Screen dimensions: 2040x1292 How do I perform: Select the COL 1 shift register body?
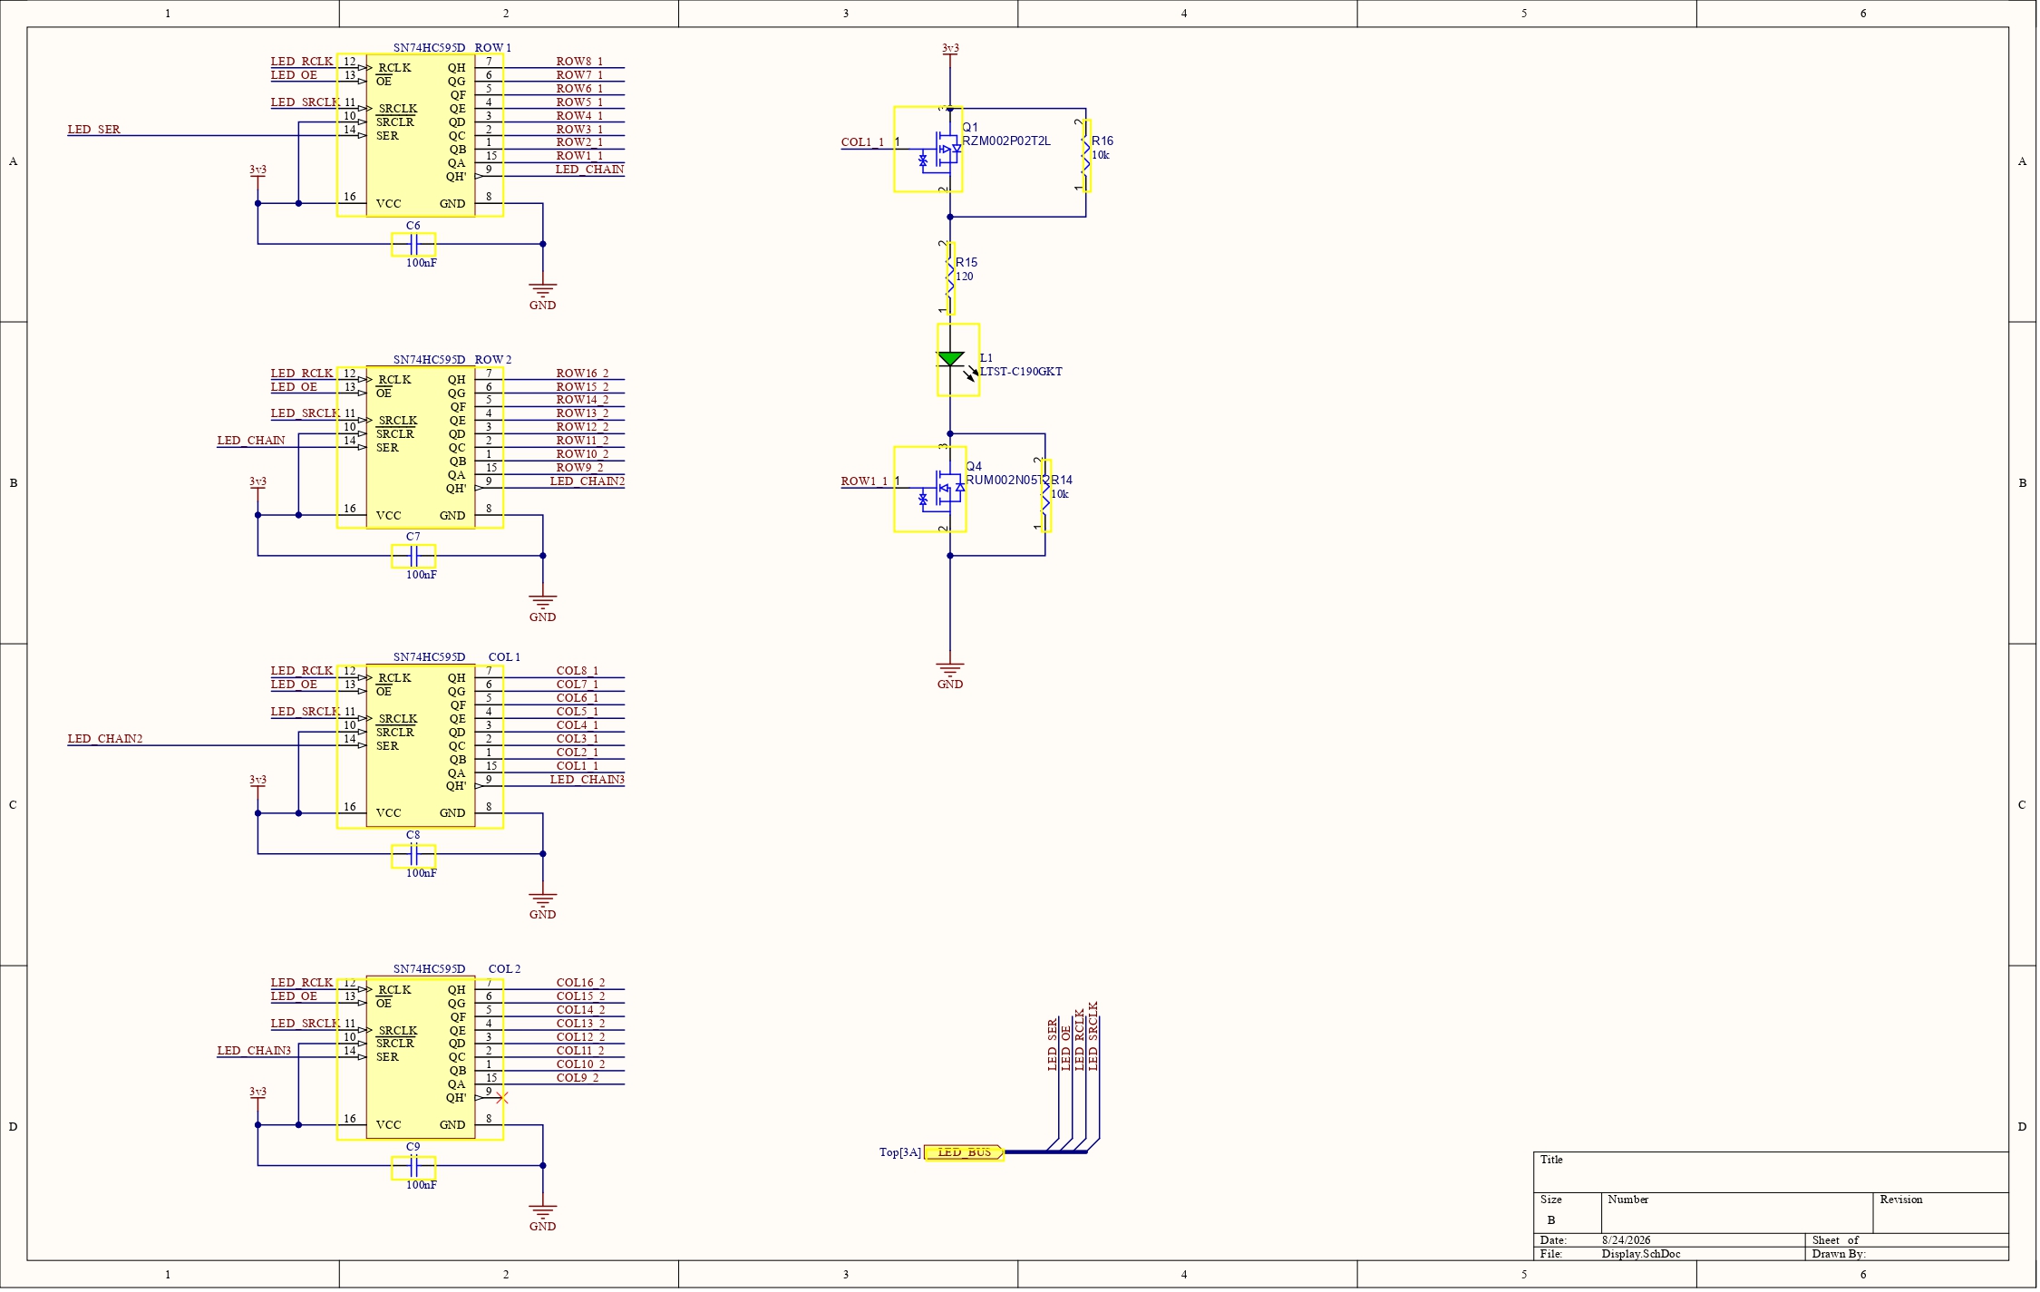(x=420, y=745)
